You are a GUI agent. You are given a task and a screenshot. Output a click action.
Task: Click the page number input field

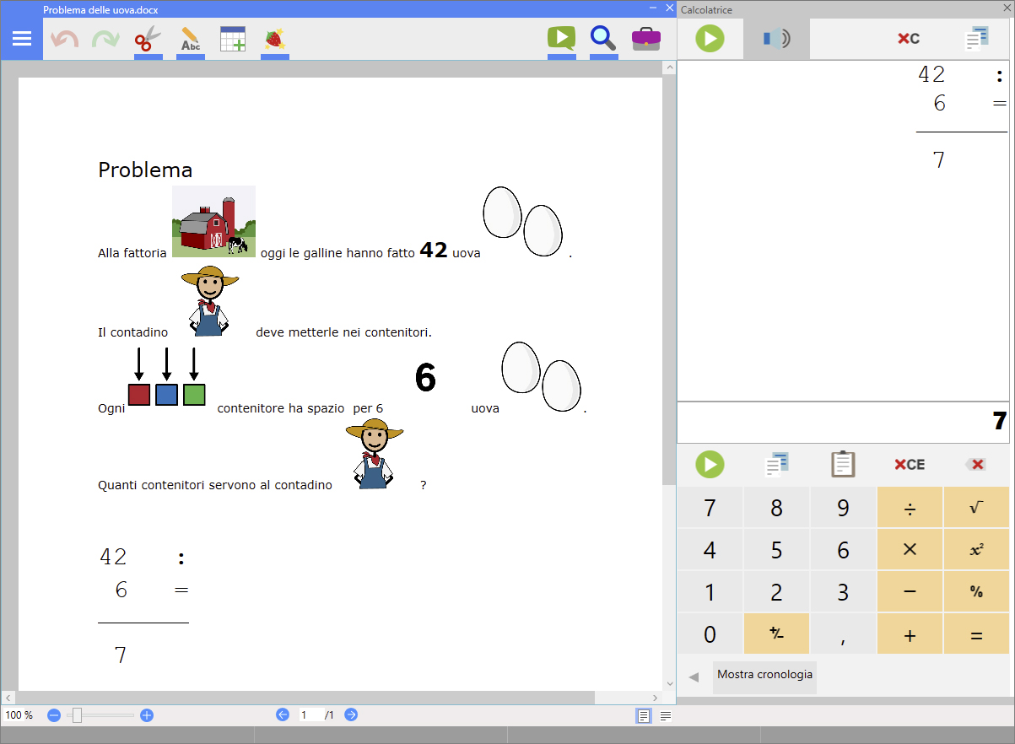(310, 715)
